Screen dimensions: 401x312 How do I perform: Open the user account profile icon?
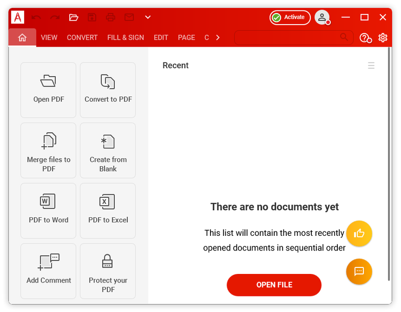point(322,18)
